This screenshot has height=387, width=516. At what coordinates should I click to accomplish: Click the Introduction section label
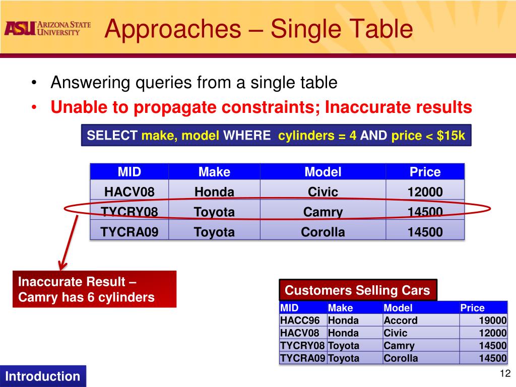coord(43,376)
